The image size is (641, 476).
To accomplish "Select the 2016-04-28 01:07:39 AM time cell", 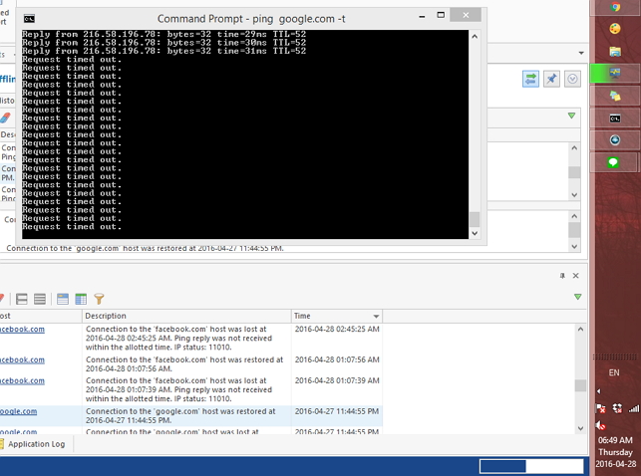I will tap(337, 380).
